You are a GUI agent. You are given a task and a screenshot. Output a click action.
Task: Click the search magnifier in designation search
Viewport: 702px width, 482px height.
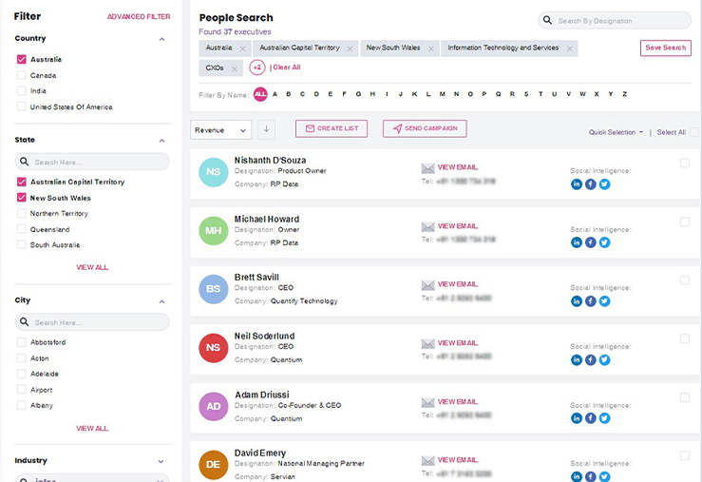[547, 20]
